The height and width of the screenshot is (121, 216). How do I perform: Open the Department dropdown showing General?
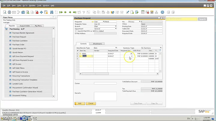[x=116, y=28]
